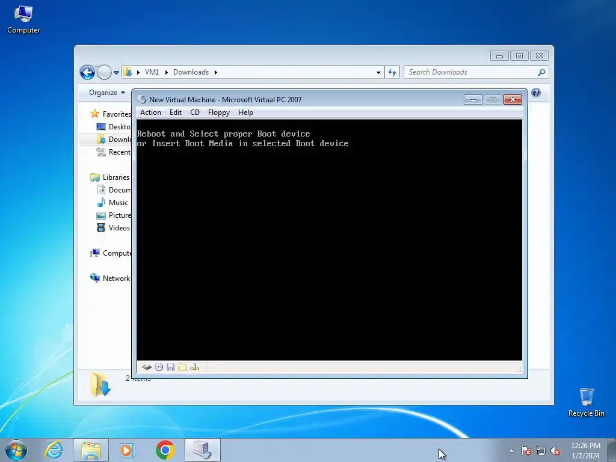Expand the arrow after Downloads in address bar
Screen dimensions: 616x462
tap(216, 72)
